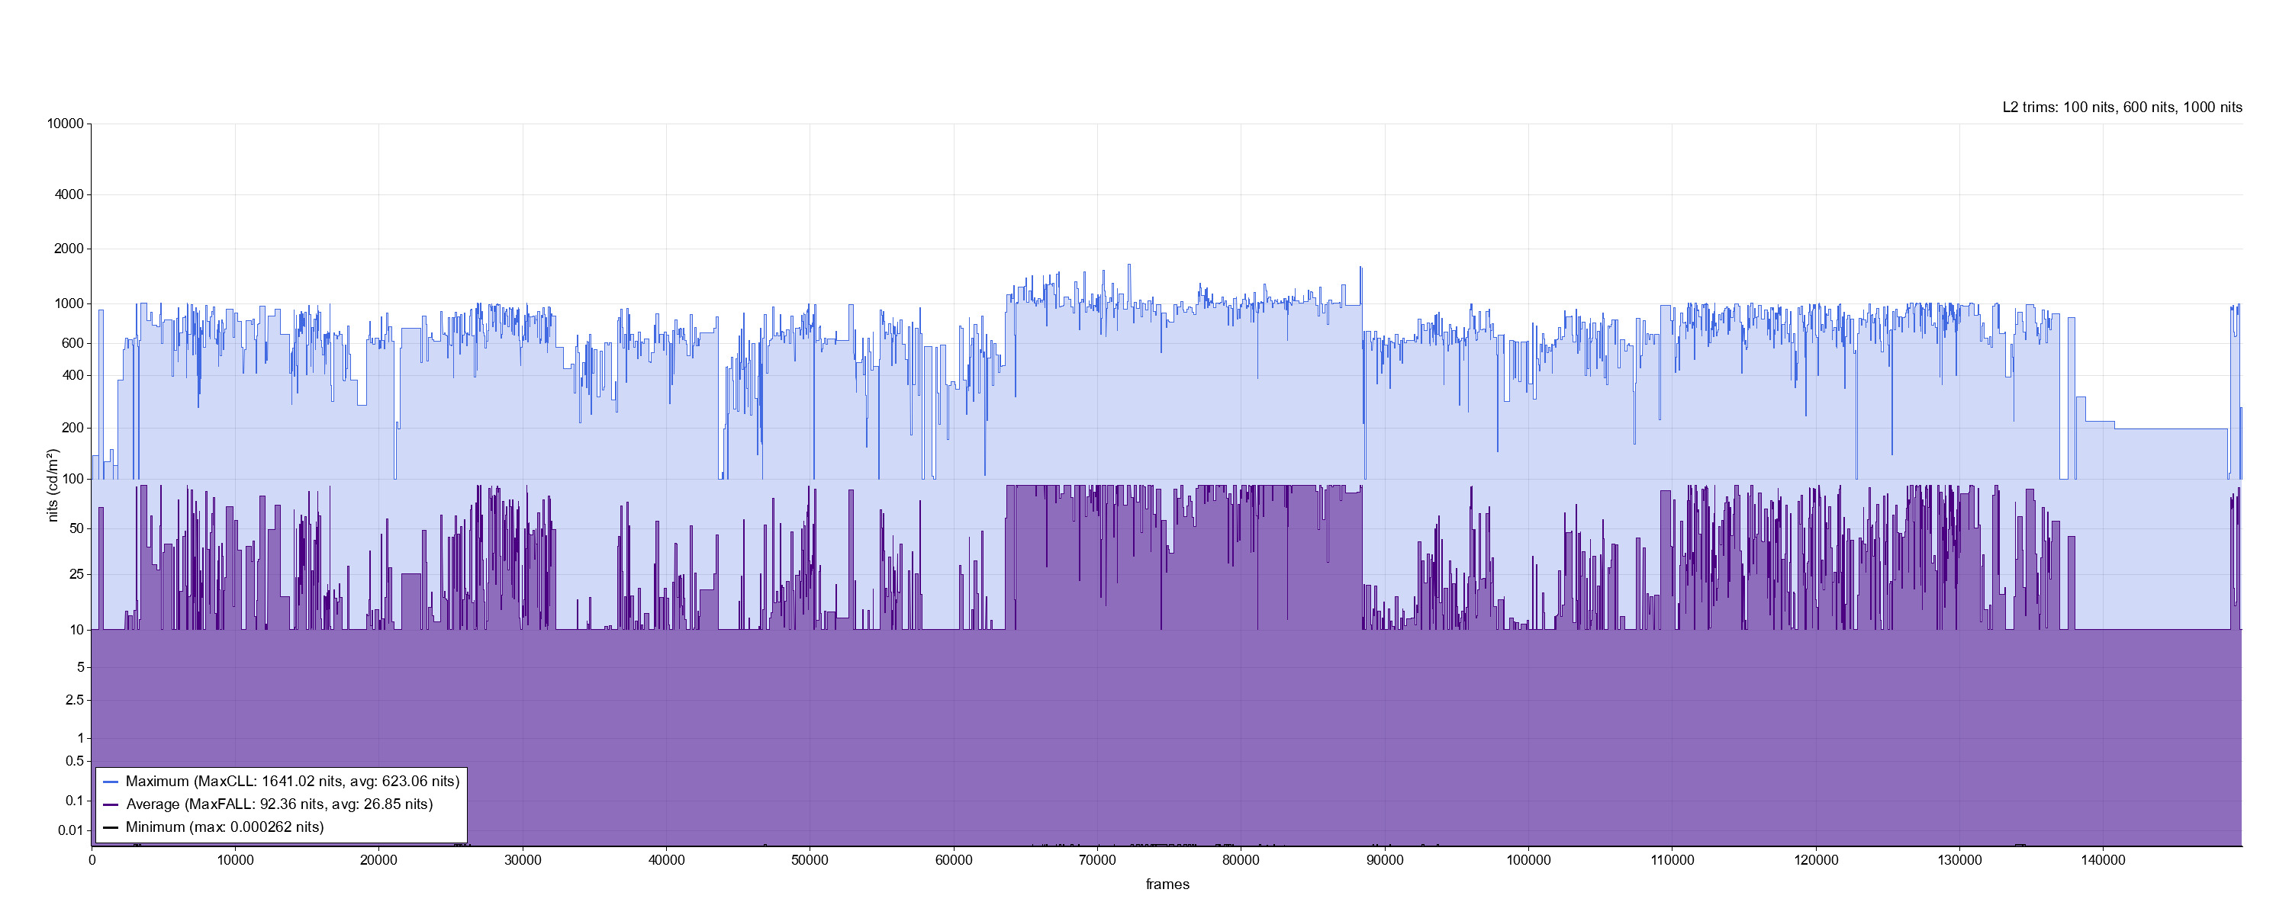The height and width of the screenshot is (915, 2289).
Task: Click the black Minimum legend line swatch
Action: click(x=111, y=828)
